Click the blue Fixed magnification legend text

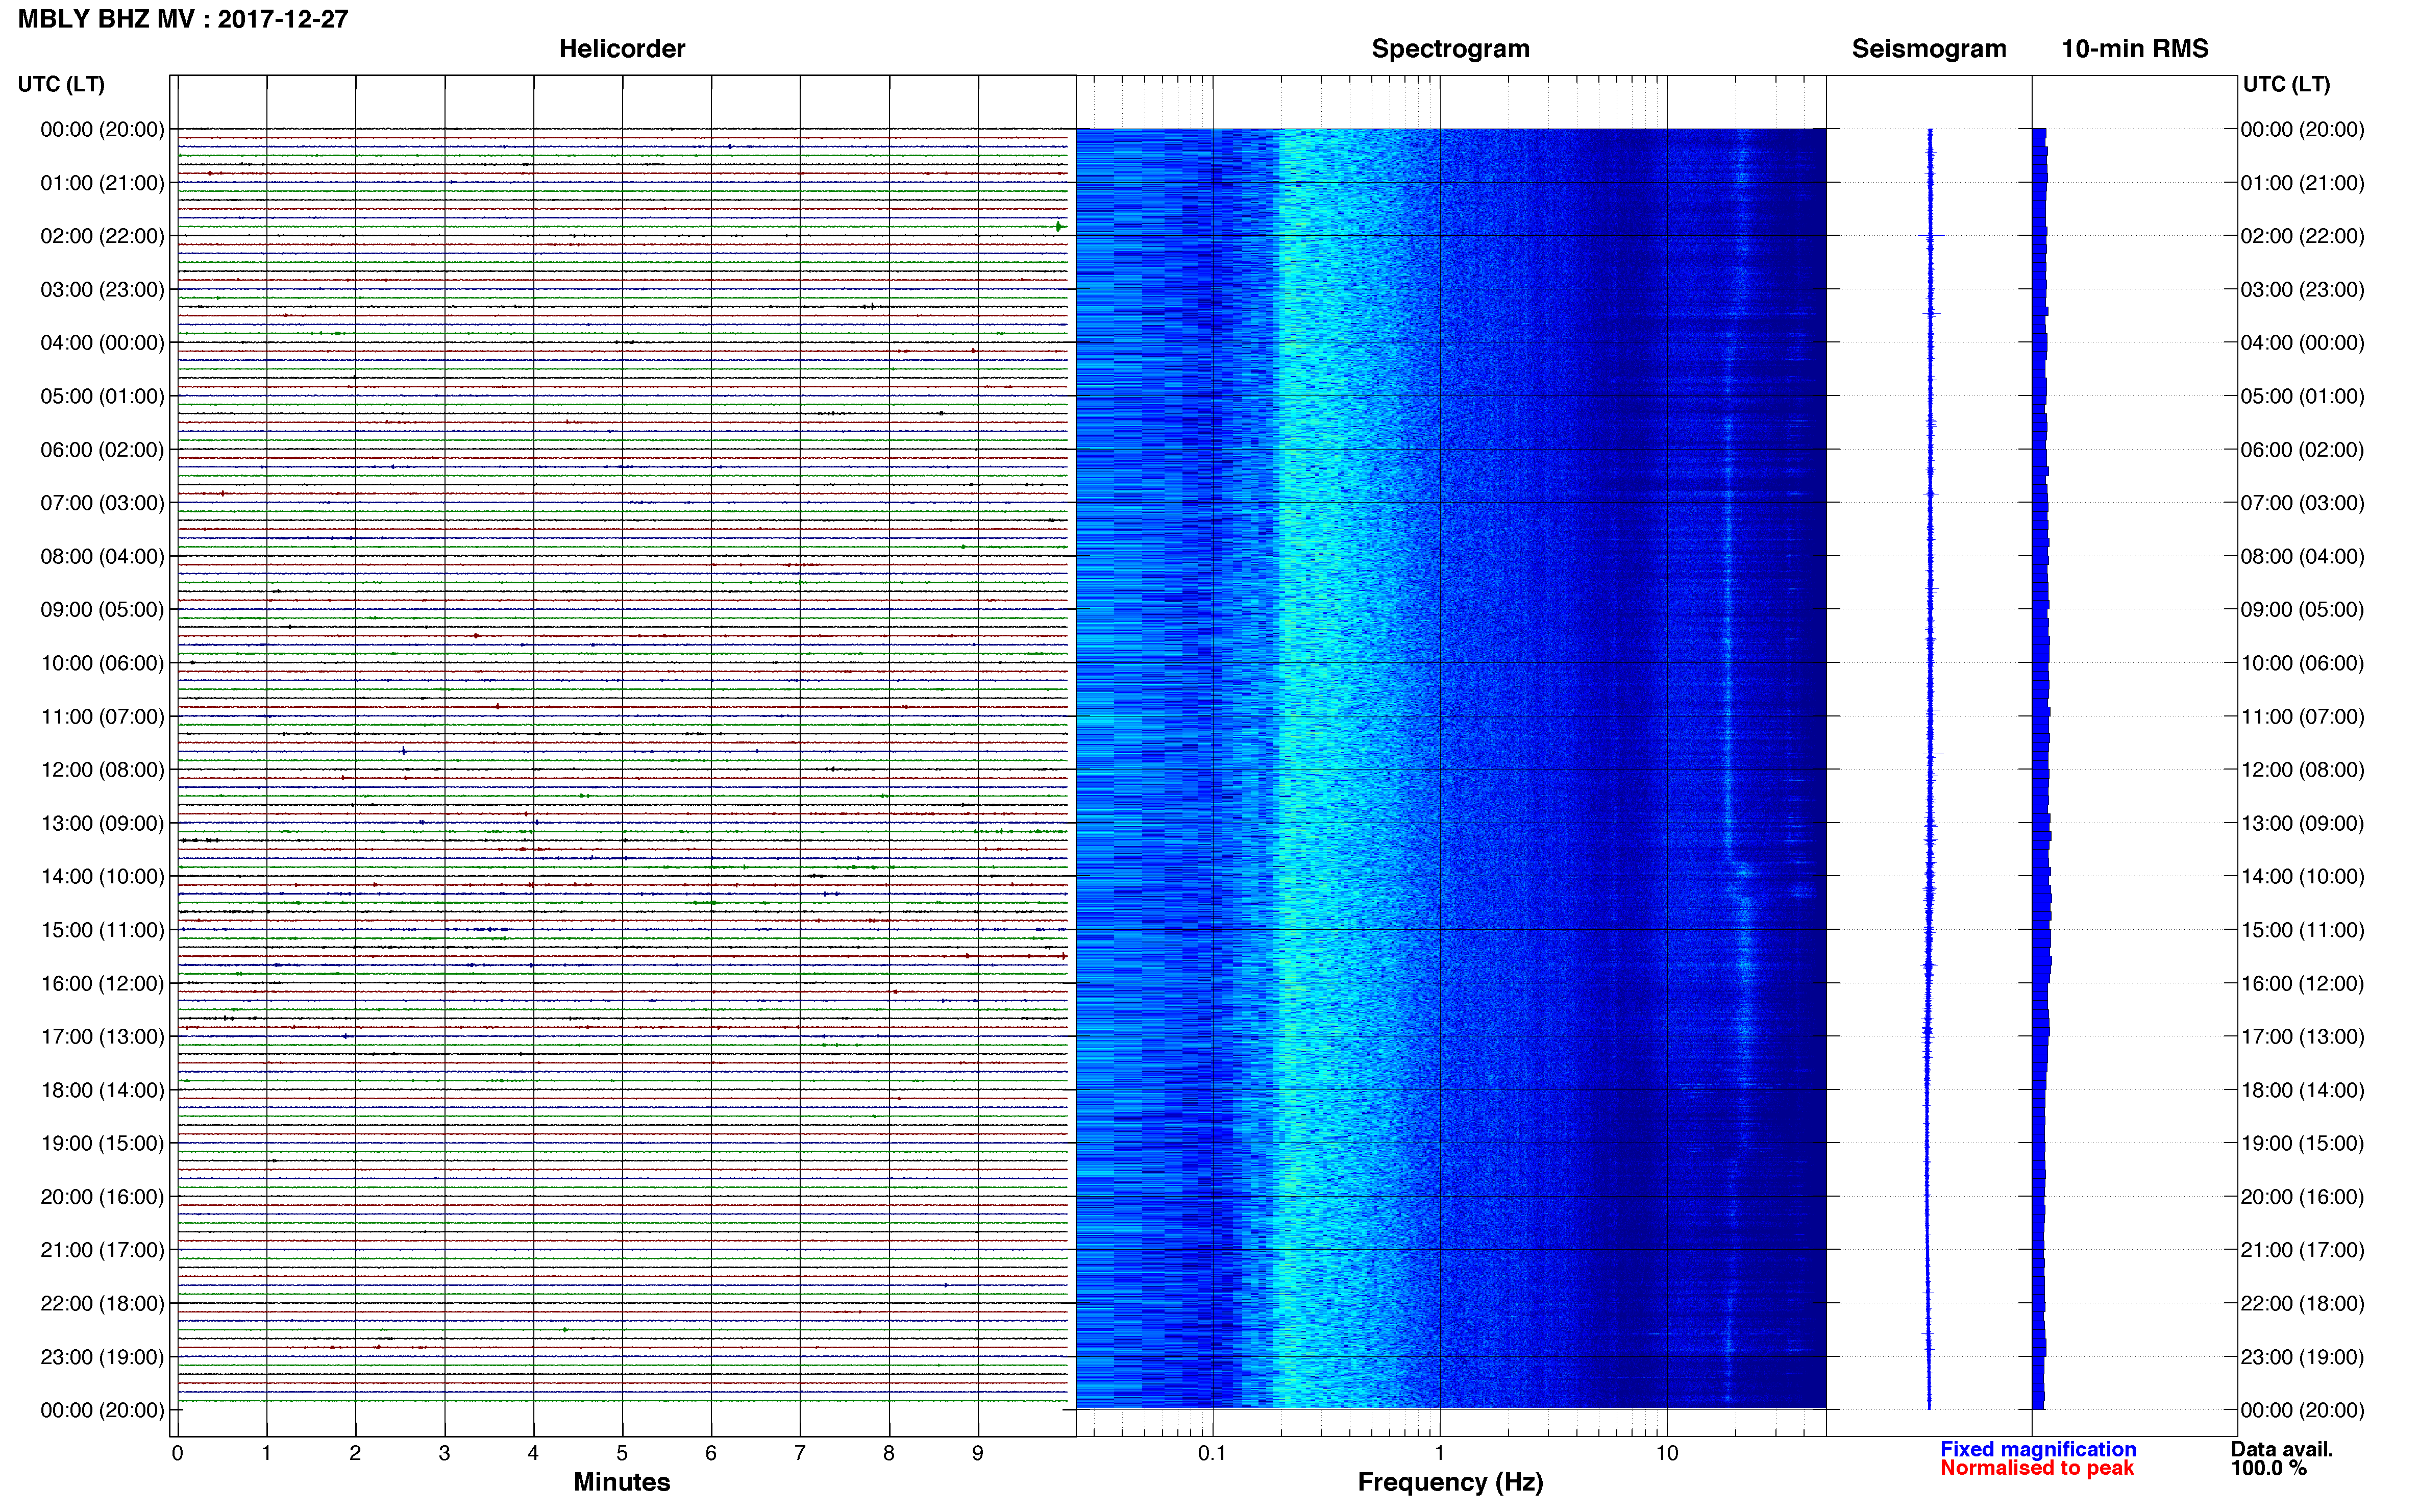pos(2038,1449)
